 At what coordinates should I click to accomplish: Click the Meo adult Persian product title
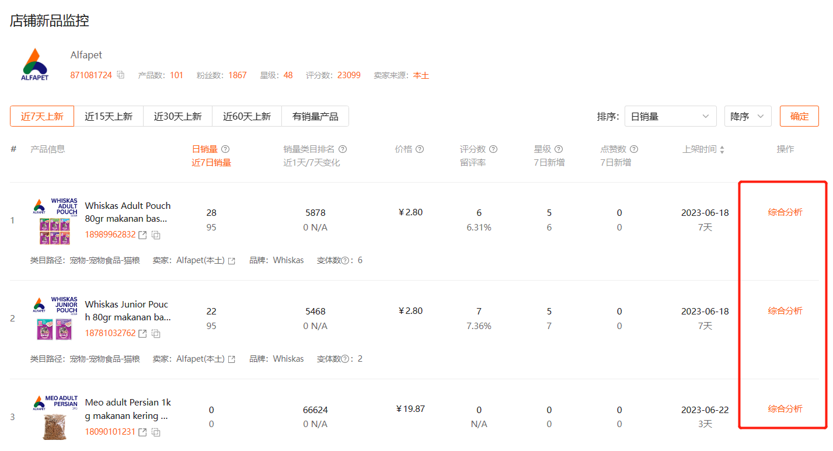click(128, 409)
